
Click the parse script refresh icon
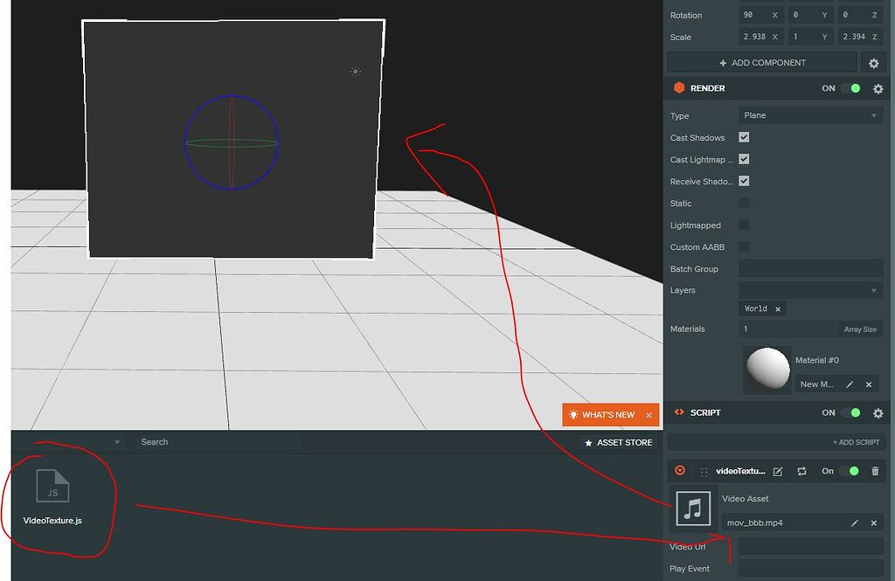pyautogui.click(x=801, y=470)
